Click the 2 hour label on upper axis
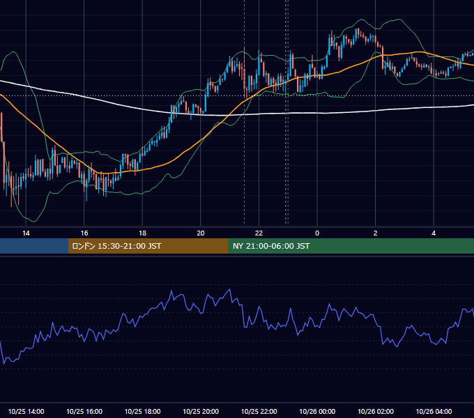Viewport: 474px width, 418px height. [376, 233]
